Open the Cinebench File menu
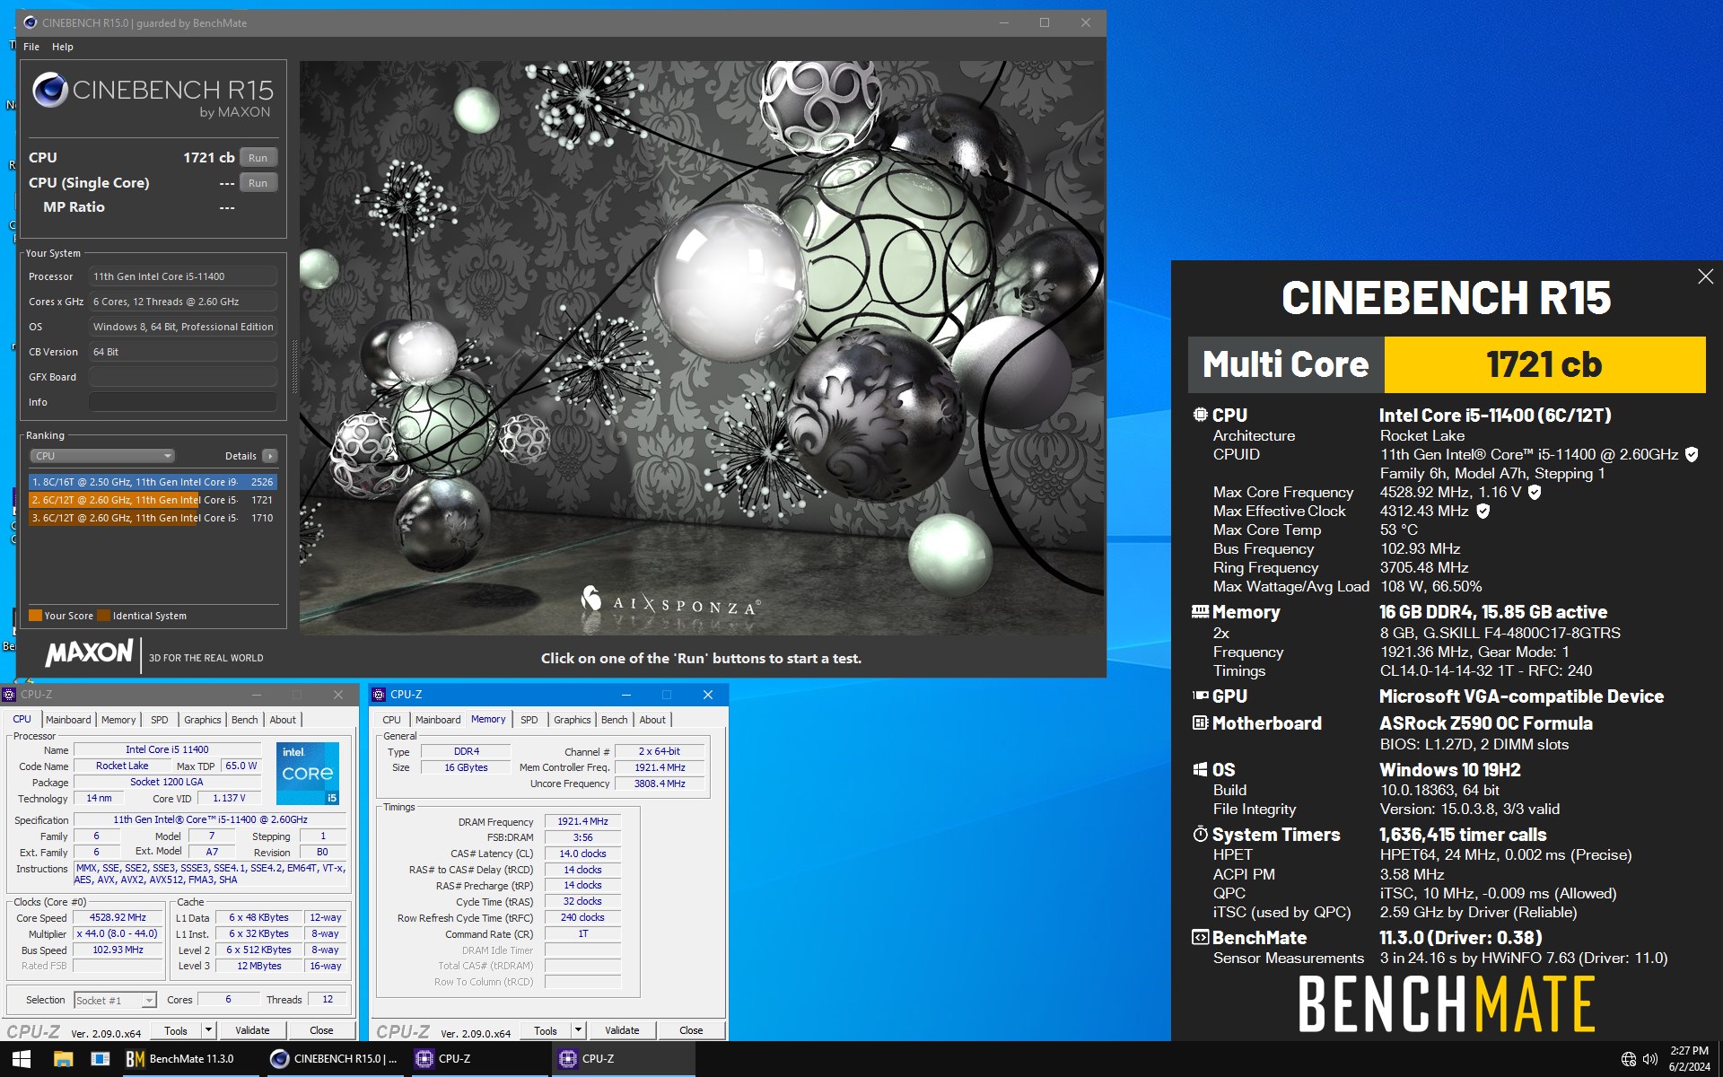 [31, 47]
